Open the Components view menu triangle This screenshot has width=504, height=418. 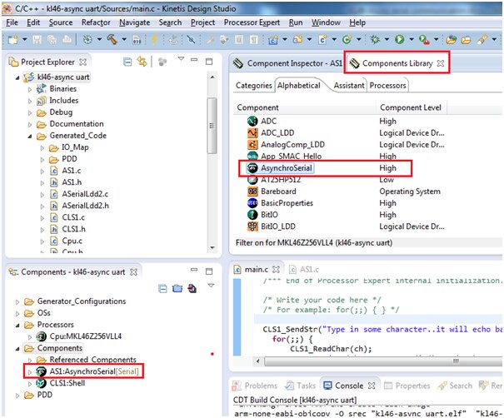click(211, 286)
